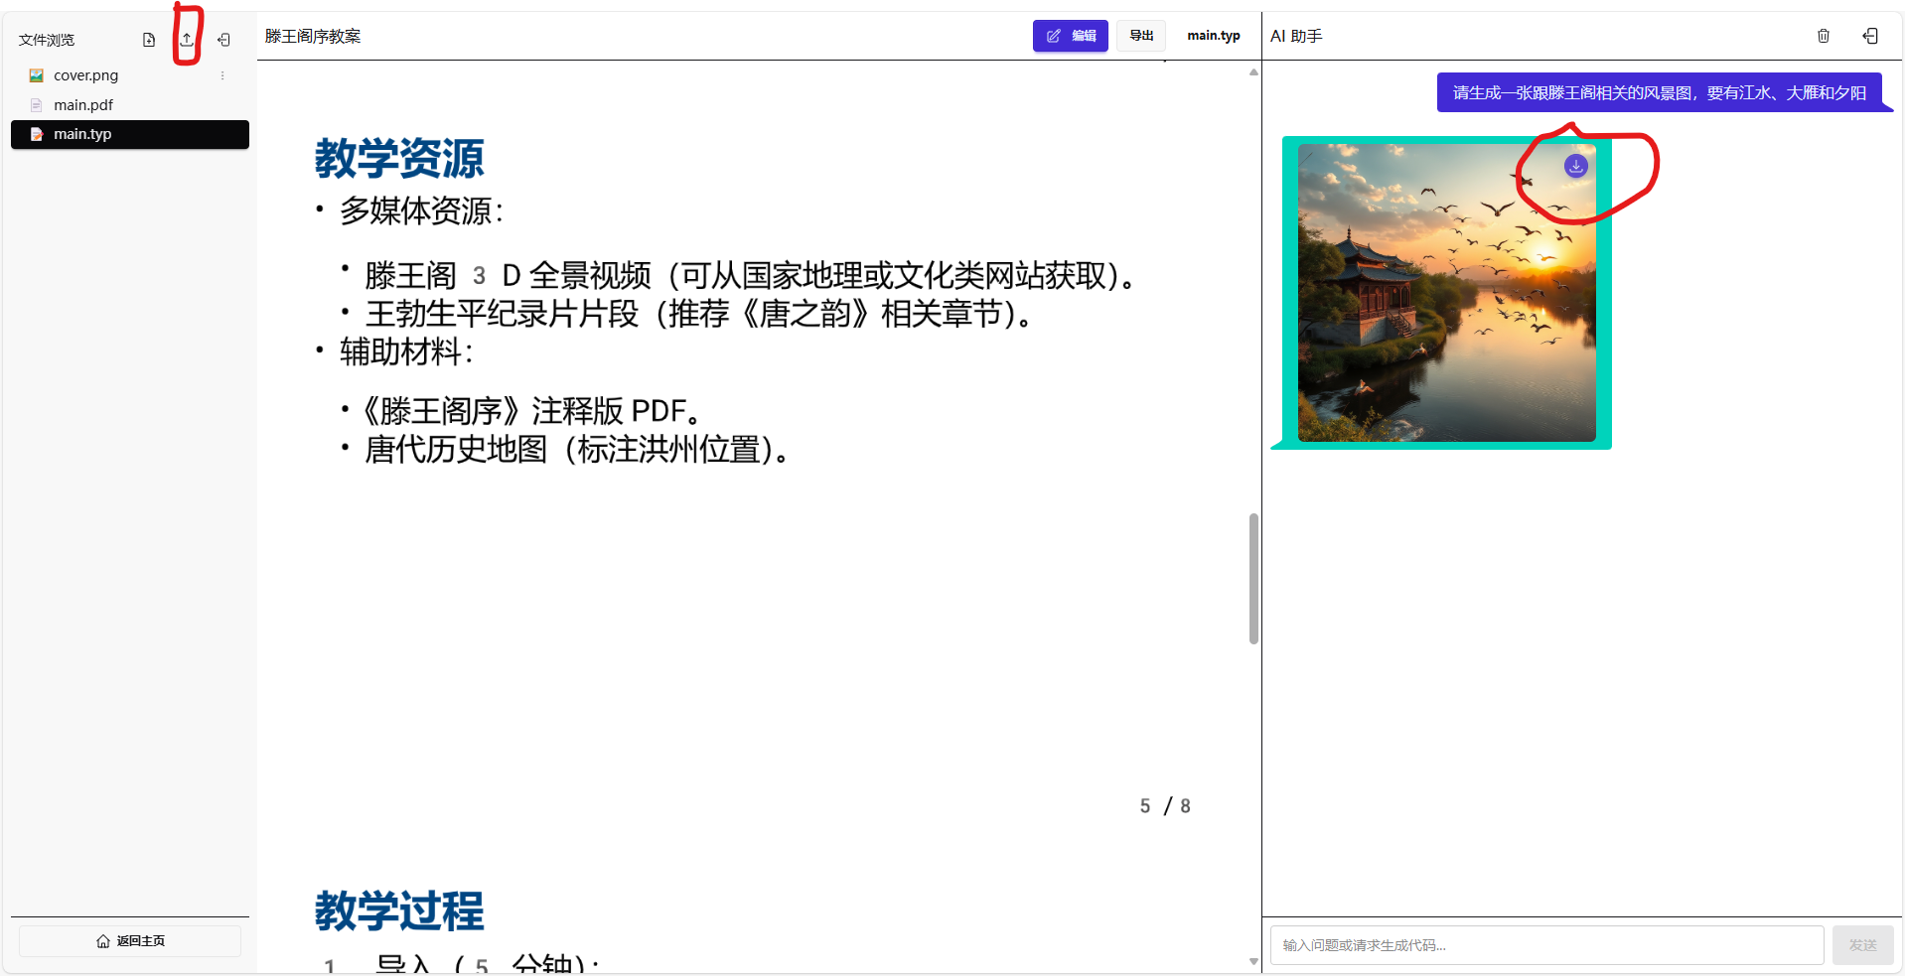Viewport: 1905px width, 976px height.
Task: Select cover.png in the file browser
Action: (x=83, y=74)
